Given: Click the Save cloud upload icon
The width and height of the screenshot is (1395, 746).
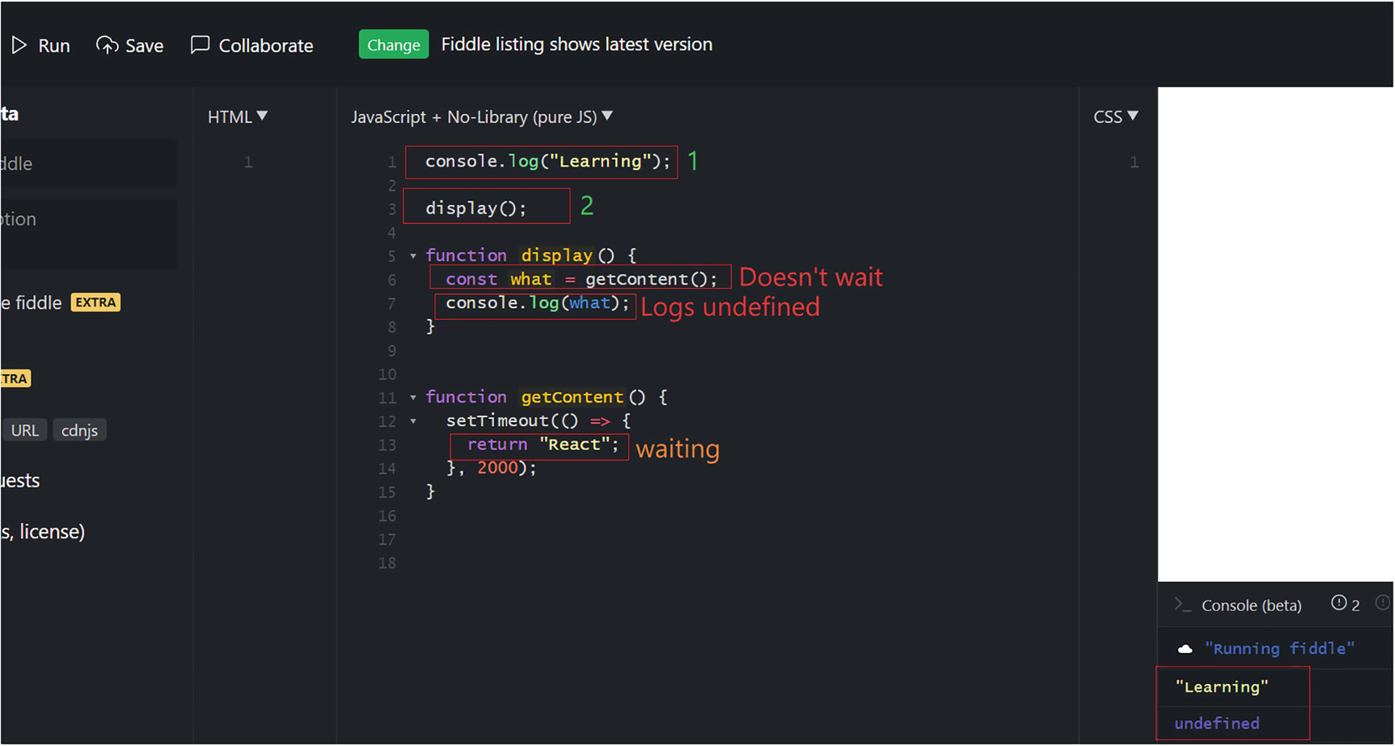Looking at the screenshot, I should pos(107,45).
